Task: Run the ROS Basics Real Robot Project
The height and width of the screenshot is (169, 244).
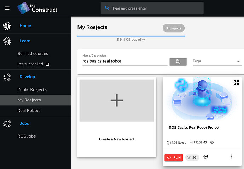Action: pyautogui.click(x=174, y=157)
